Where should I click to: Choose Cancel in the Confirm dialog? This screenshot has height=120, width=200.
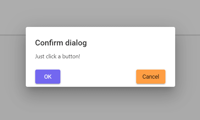coord(151,77)
